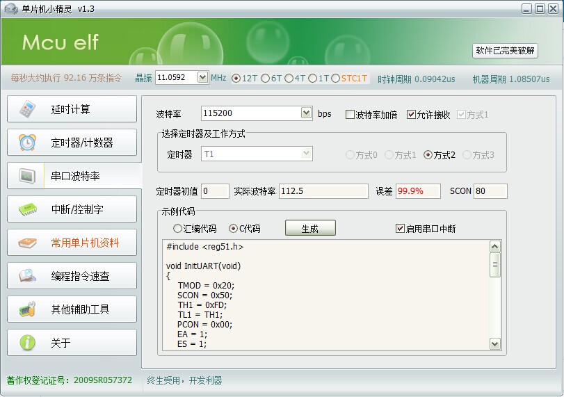Screen dimensions: 564x397
Task: Click the alarm clock icon for 定时器/计数器
Action: (27, 143)
